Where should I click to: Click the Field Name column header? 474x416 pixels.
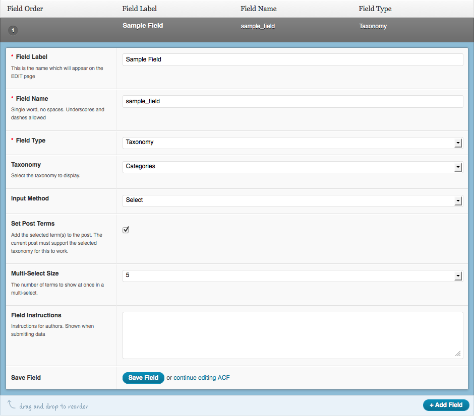(x=258, y=9)
